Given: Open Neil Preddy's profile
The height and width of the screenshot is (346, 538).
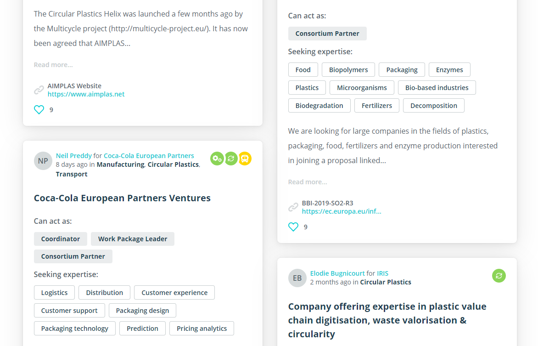Looking at the screenshot, I should [x=74, y=156].
